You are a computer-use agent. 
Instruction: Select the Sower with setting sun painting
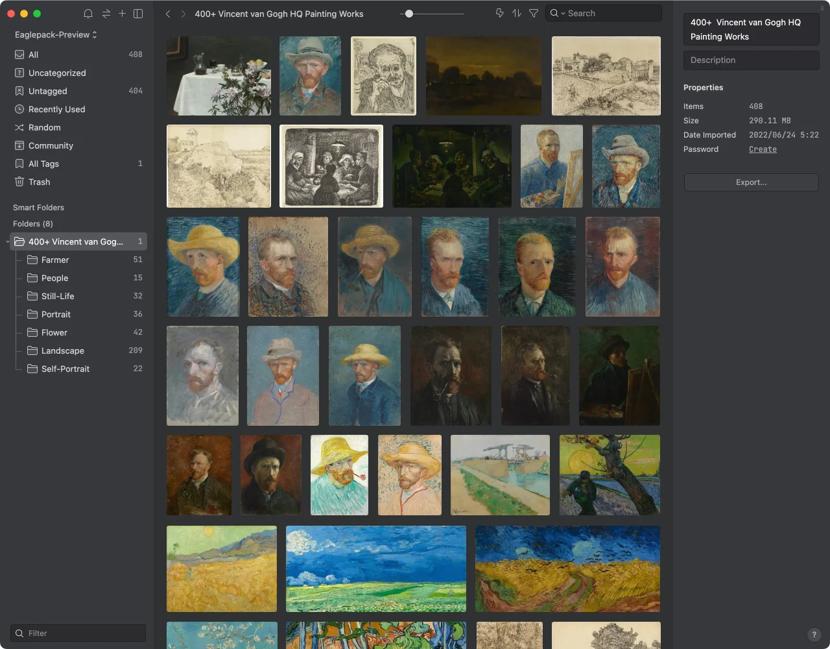tap(610, 475)
